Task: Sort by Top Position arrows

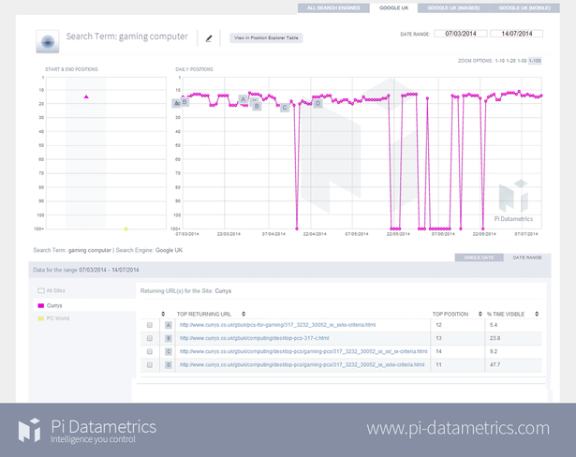Action: (480, 314)
